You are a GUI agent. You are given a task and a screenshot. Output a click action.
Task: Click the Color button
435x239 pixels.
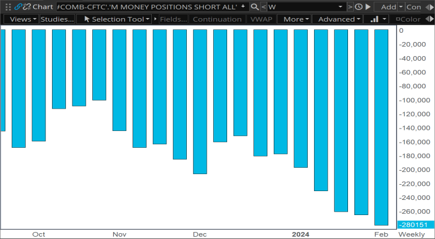(408, 19)
